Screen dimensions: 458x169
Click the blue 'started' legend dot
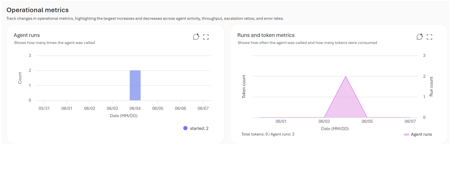[x=185, y=128]
